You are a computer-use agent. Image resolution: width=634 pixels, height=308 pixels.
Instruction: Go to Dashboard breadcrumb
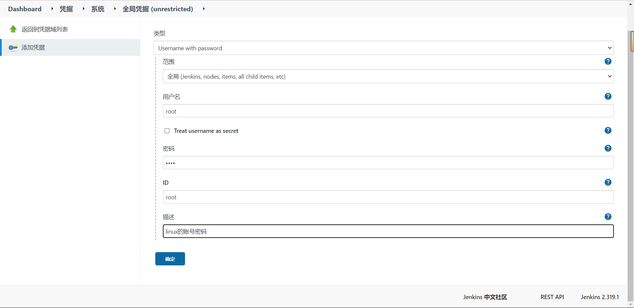(25, 9)
